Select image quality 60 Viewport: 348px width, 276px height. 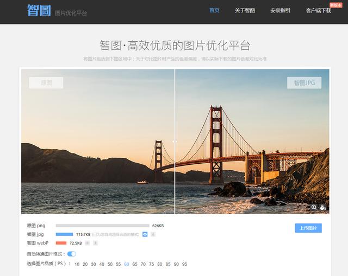click(x=127, y=264)
